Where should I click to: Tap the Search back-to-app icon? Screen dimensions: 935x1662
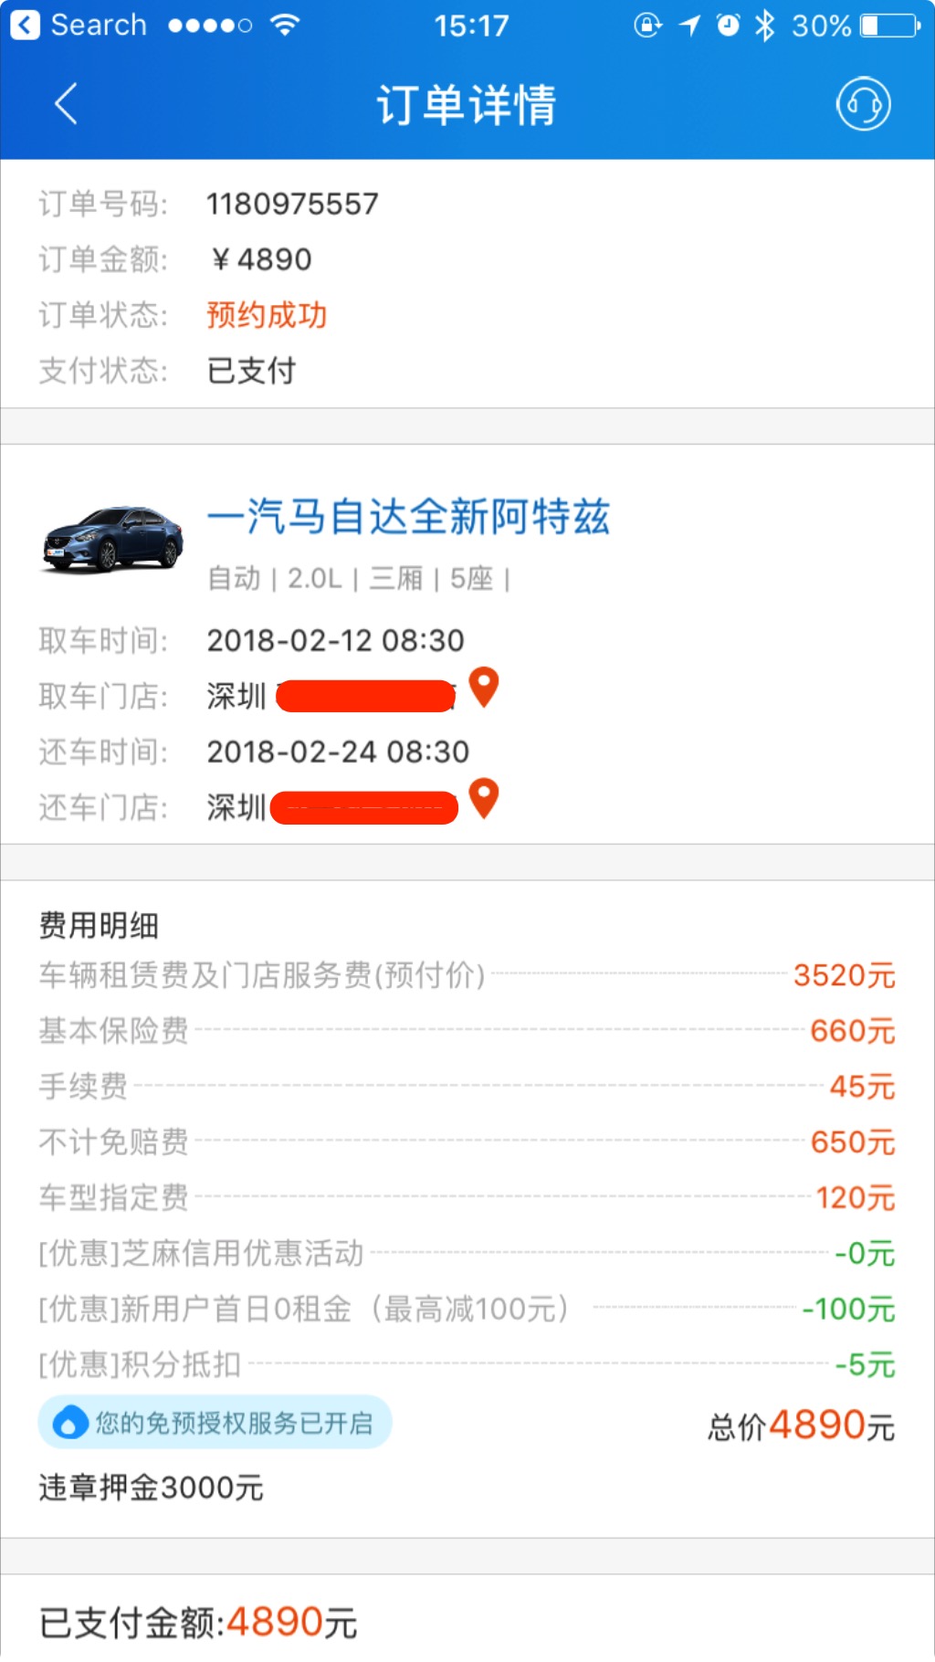pyautogui.click(x=26, y=25)
